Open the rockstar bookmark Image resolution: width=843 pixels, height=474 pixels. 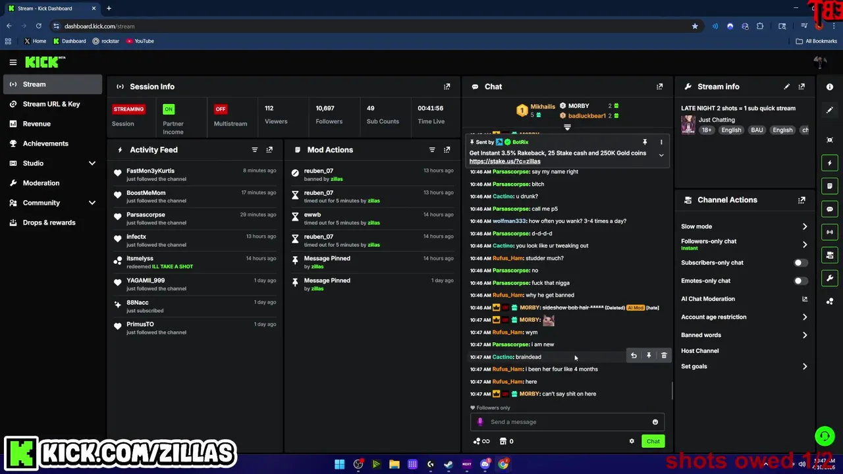click(105, 41)
